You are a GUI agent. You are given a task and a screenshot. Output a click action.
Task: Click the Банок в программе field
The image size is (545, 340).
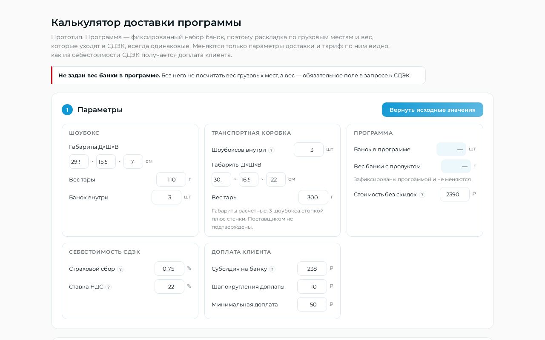451,149
